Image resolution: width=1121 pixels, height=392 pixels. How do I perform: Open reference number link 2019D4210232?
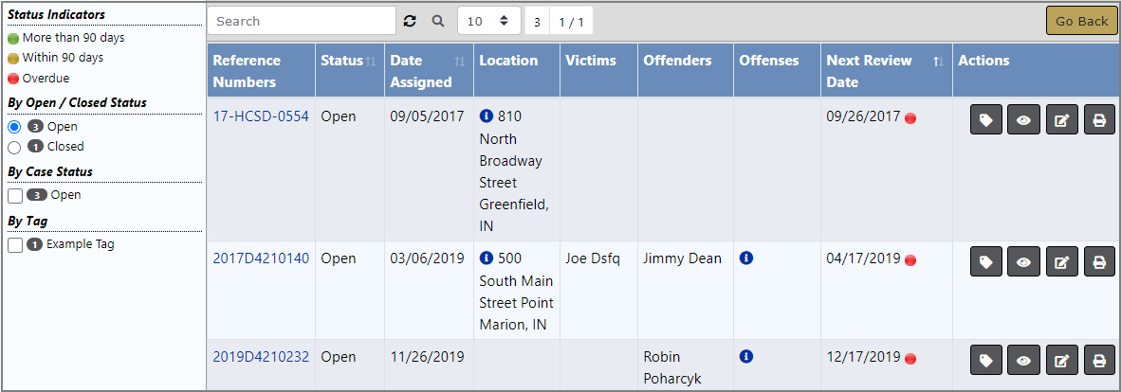[x=260, y=357]
